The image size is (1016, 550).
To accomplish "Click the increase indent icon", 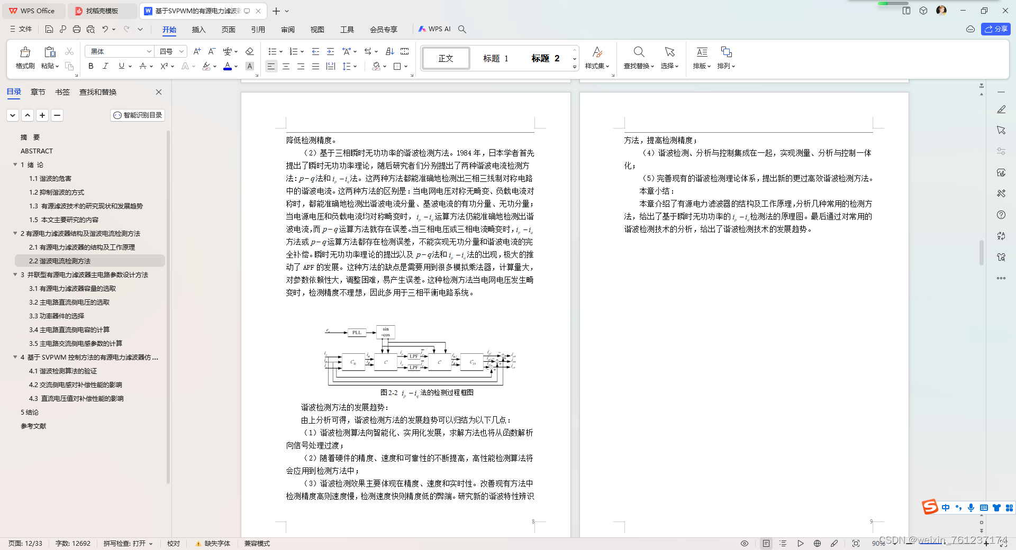I will 330,51.
